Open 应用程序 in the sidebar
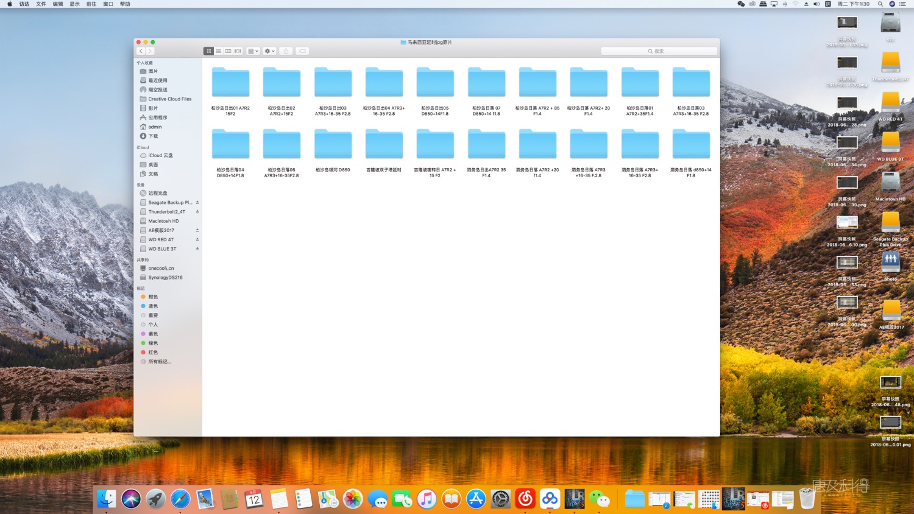Viewport: 914px width, 514px height. [x=157, y=118]
